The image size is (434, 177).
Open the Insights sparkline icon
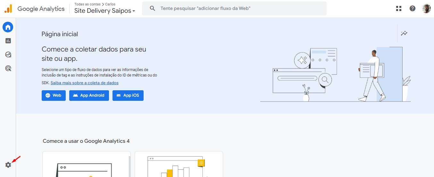pyautogui.click(x=404, y=33)
